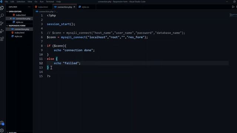The image size is (237, 133).
Task: Place cursor on session_start() call
Action: point(61,24)
